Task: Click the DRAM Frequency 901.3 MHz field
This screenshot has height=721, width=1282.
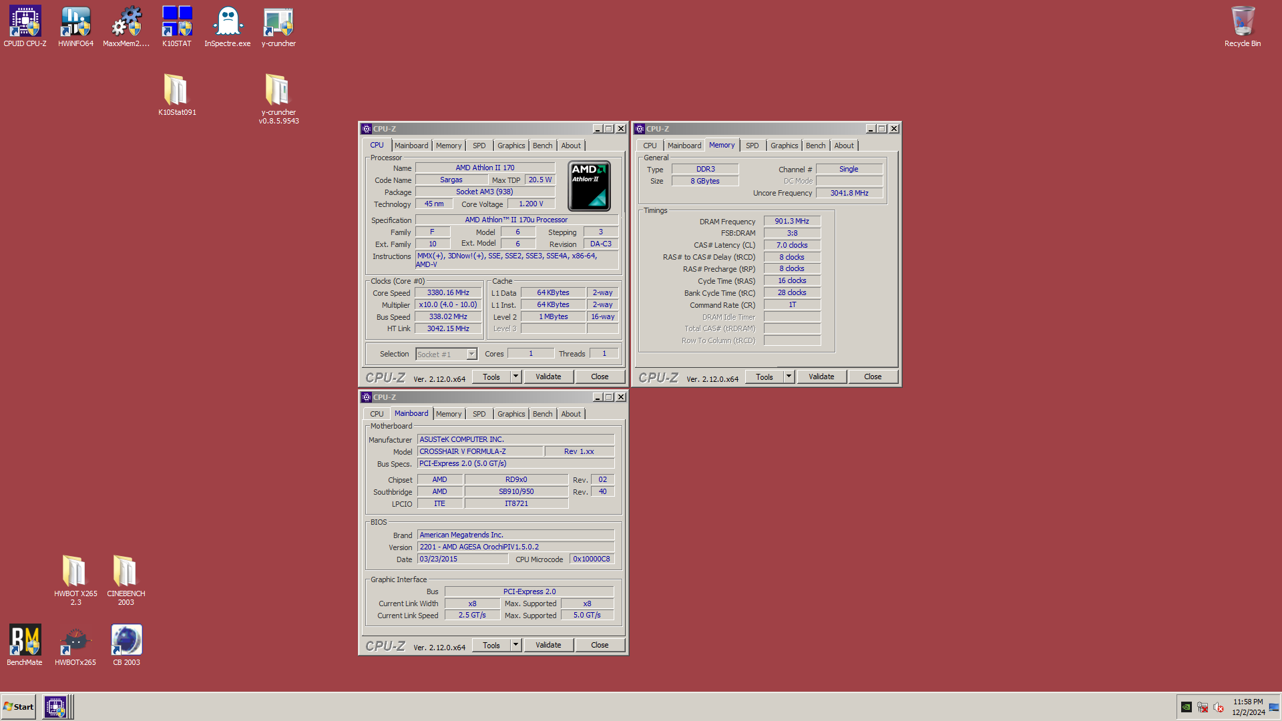Action: (x=792, y=221)
